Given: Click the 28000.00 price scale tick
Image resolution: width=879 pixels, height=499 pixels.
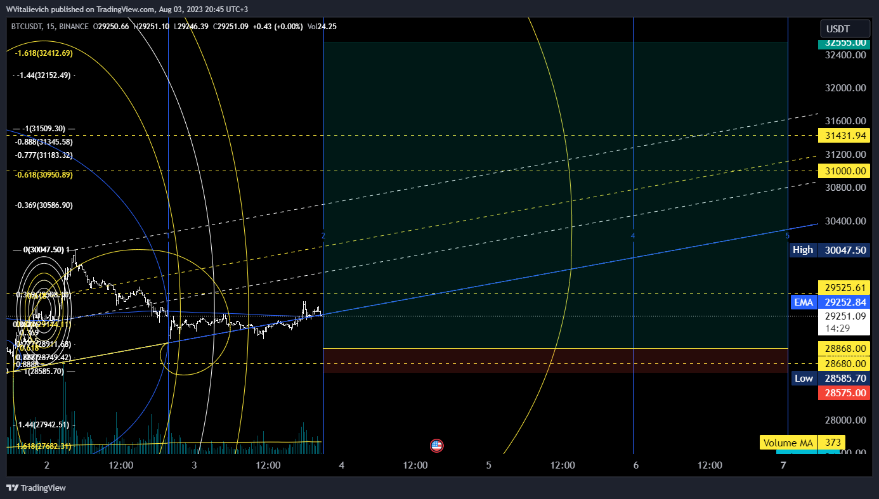Looking at the screenshot, I should coord(845,420).
